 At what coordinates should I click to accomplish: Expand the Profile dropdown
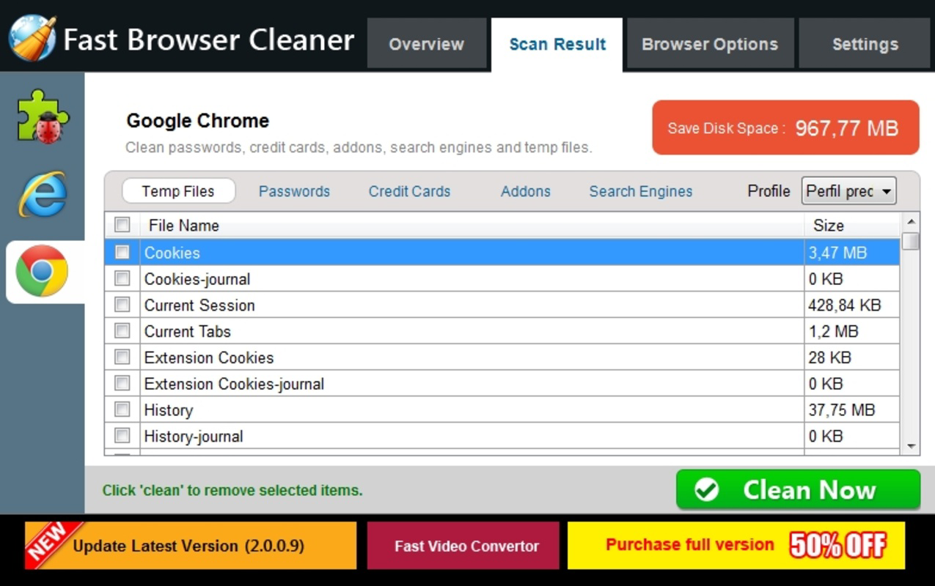(848, 191)
